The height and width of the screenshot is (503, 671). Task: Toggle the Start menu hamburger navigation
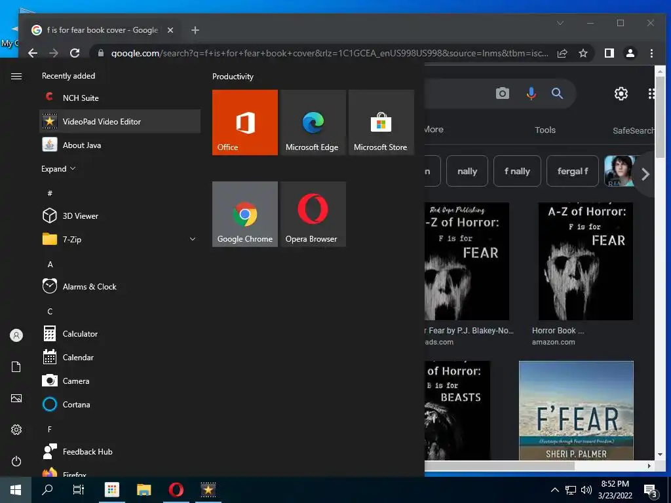[x=16, y=76]
